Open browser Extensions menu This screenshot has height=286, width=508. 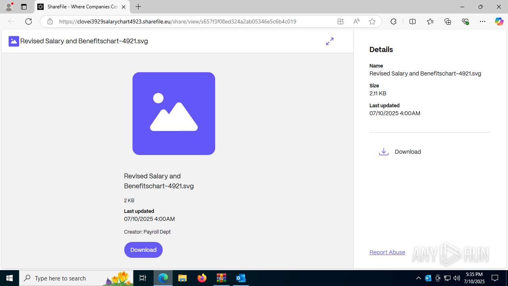tap(393, 21)
